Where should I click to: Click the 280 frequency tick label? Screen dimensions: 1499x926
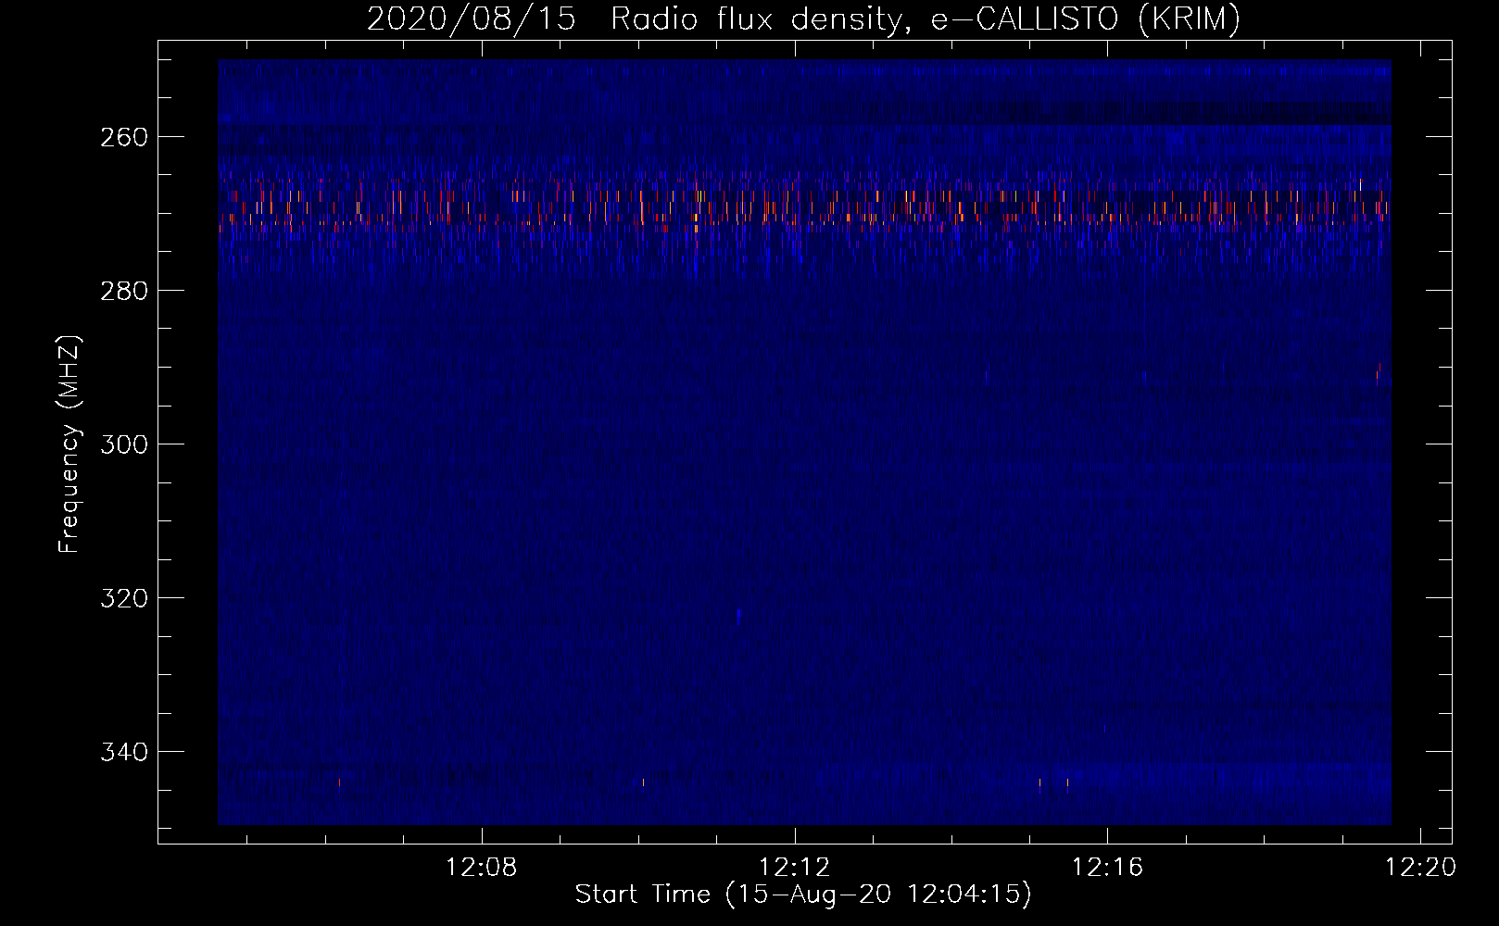[x=124, y=291]
